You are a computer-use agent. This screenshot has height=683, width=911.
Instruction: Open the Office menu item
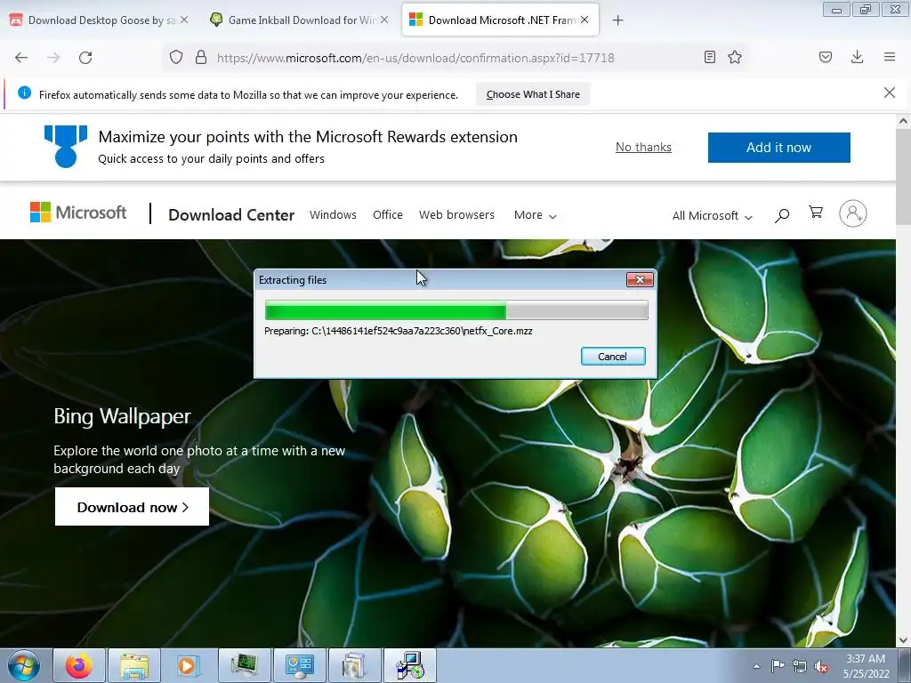pos(388,215)
